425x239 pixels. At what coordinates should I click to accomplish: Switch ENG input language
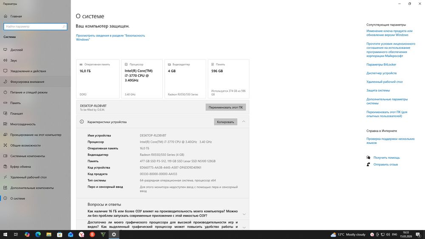point(395,234)
